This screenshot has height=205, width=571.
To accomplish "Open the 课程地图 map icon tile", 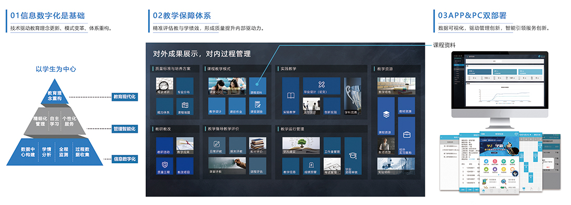I will click(185, 107).
